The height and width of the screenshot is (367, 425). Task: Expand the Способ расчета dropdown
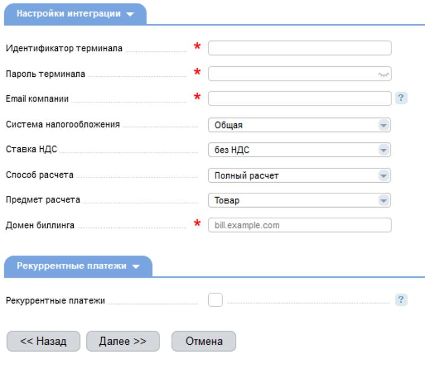tap(299, 175)
